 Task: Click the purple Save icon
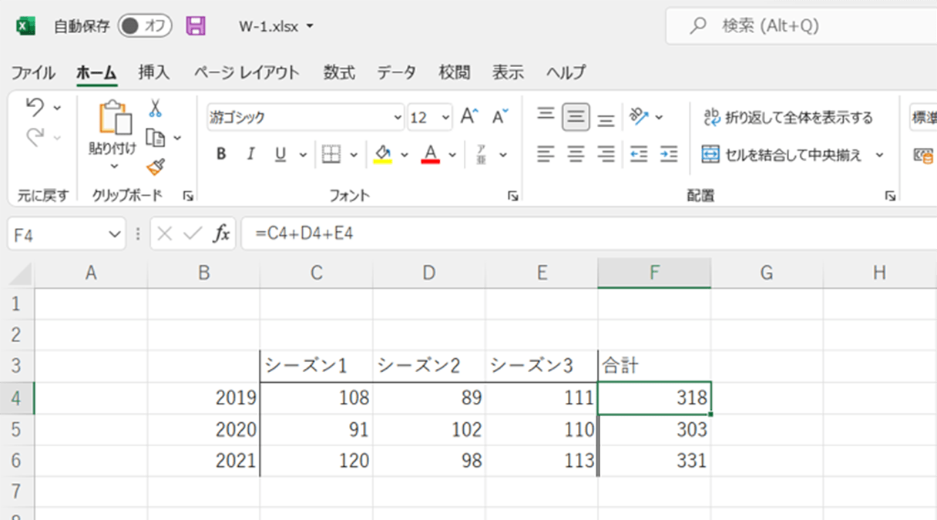(196, 26)
